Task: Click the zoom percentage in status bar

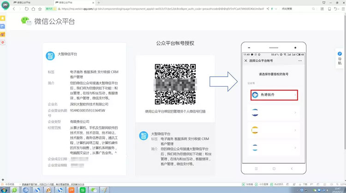Action: pyautogui.click(x=343, y=184)
